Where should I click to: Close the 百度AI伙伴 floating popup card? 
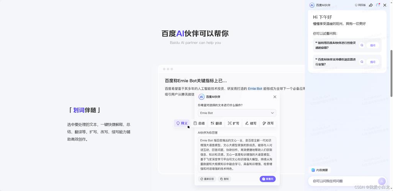tap(275, 97)
